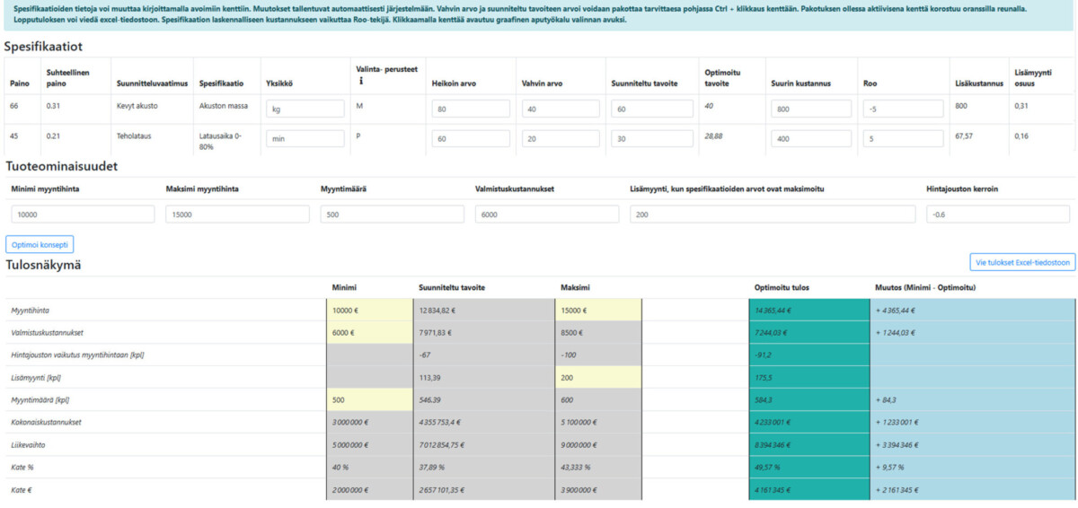This screenshot has width=1078, height=508.
Task: Select Heikoin arvo field for Kevyt akusto
Action: click(471, 109)
